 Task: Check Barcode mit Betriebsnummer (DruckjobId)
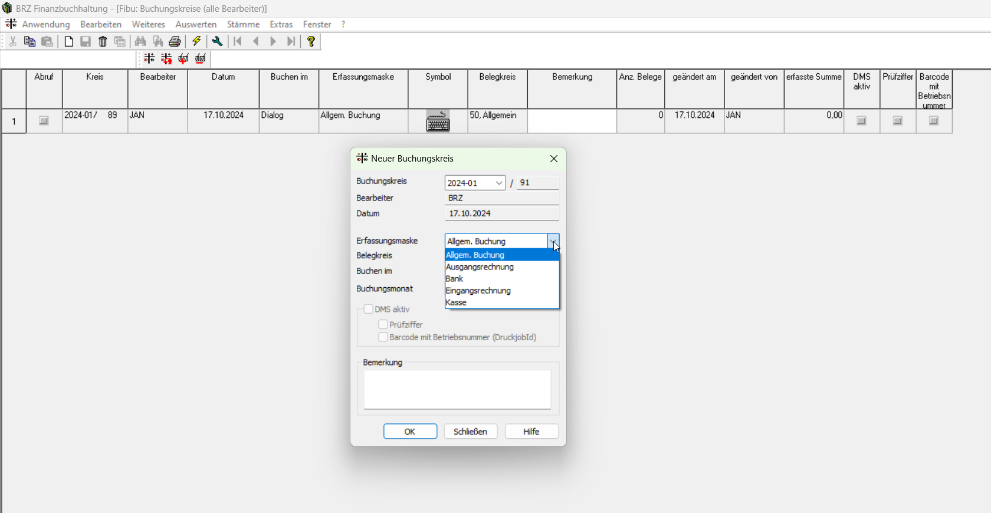[383, 337]
